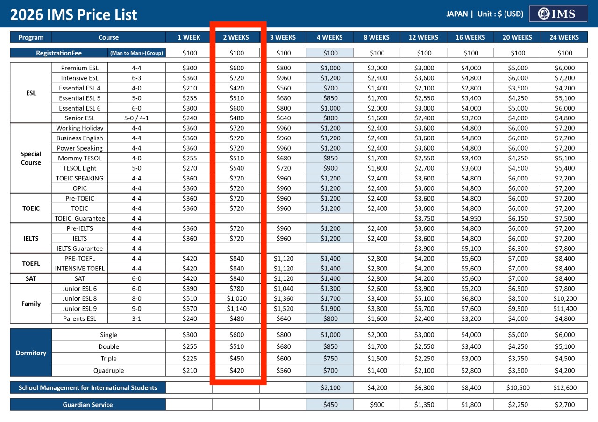Select the Working Holiday course name
The height and width of the screenshot is (422, 598).
[80, 128]
